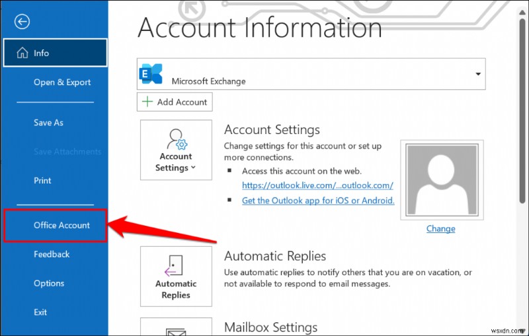Click the back arrow circle icon
529x336 pixels.
click(22, 22)
